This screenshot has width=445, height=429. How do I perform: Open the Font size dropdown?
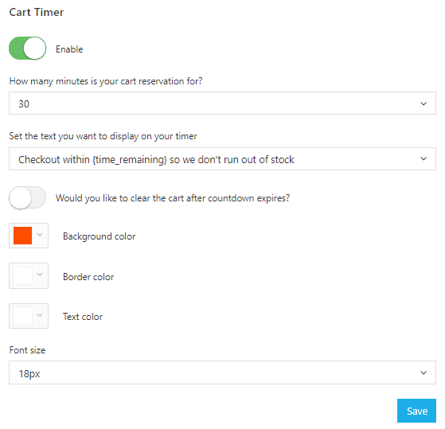pyautogui.click(x=222, y=372)
